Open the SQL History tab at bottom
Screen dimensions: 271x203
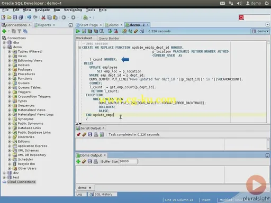(x=103, y=194)
